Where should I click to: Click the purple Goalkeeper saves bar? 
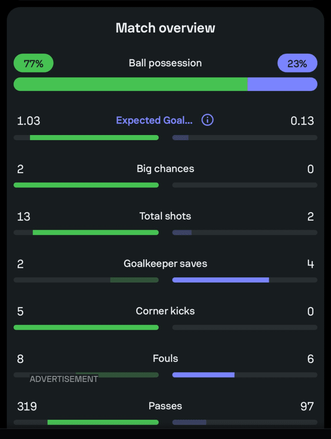pyautogui.click(x=221, y=280)
